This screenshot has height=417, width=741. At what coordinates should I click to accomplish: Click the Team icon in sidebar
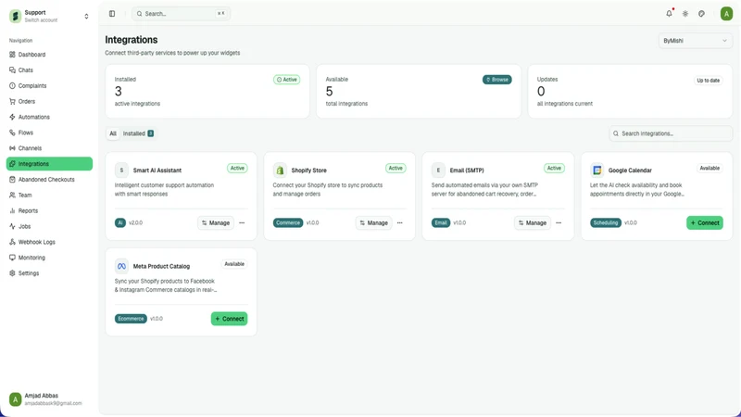click(12, 195)
